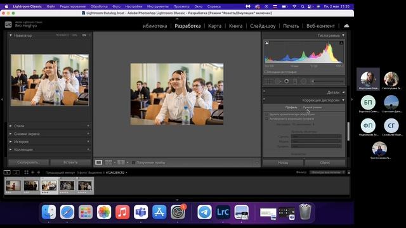Screen dimensions: 406x228
Task: Click the cloud sync icon
Action: coord(346,25)
